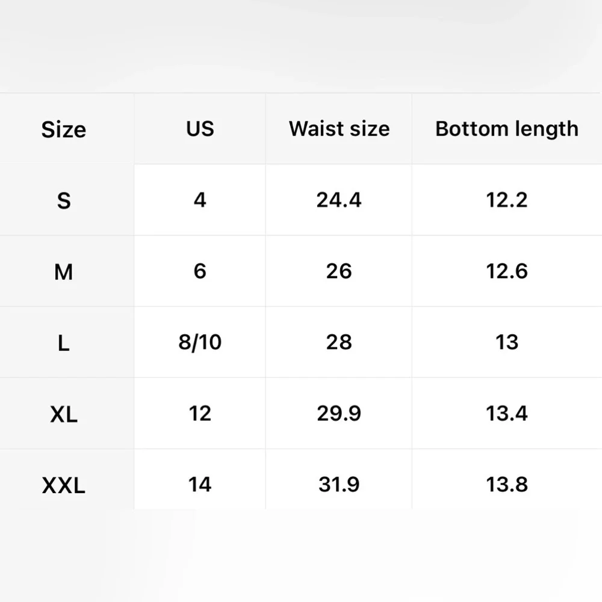The image size is (602, 602).
Task: Click the US size 6 cell
Action: [200, 272]
